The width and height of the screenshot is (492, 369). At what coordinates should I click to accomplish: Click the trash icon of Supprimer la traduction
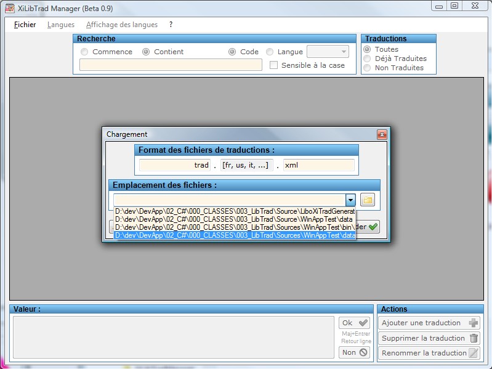pyautogui.click(x=474, y=338)
